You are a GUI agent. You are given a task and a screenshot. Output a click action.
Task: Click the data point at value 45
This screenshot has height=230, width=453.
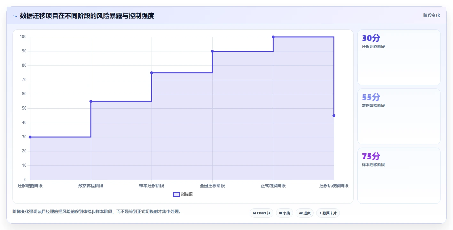coord(334,116)
